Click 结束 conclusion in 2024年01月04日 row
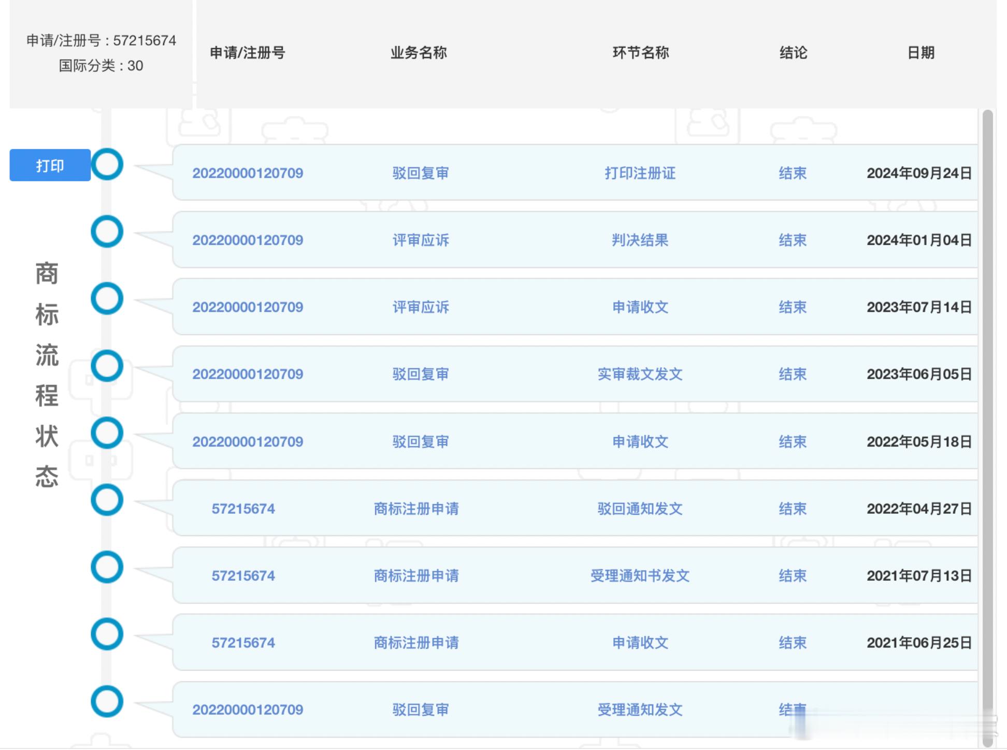This screenshot has width=1007, height=750. 793,240
